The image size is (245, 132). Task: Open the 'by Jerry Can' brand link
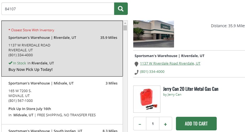[x=172, y=95]
